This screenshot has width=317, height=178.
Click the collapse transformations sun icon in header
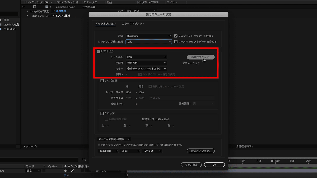69,166
